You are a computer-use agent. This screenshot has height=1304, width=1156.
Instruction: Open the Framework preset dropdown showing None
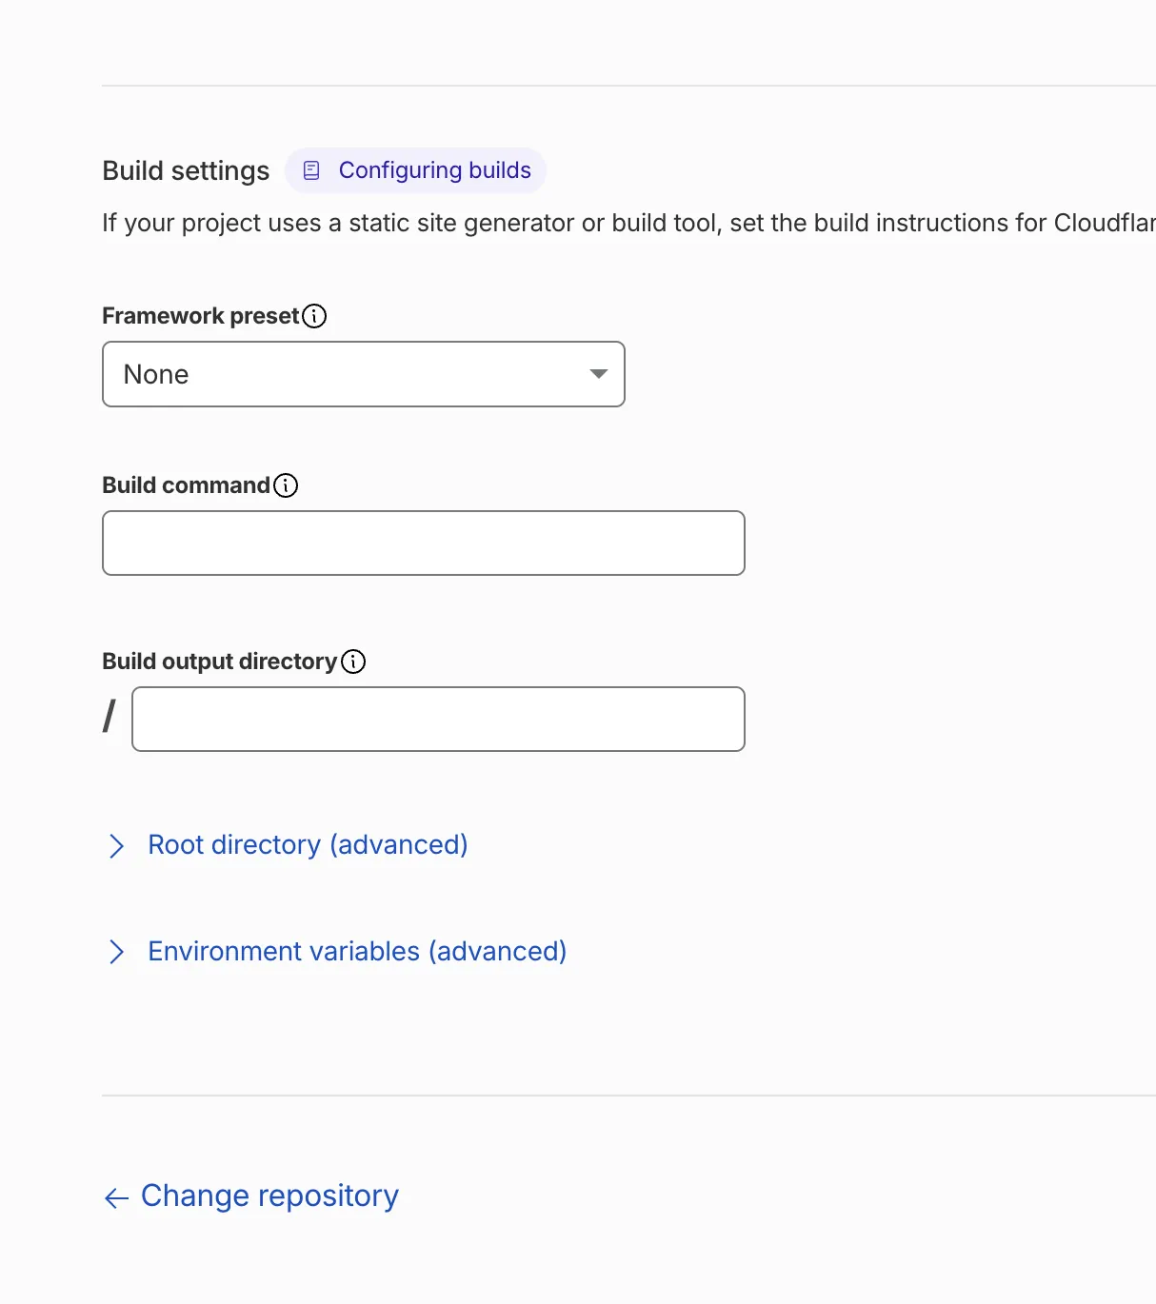click(364, 374)
